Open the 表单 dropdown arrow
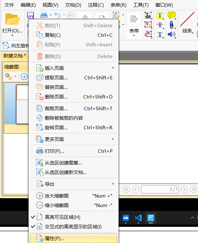The image size is (198, 243). (x=134, y=36)
